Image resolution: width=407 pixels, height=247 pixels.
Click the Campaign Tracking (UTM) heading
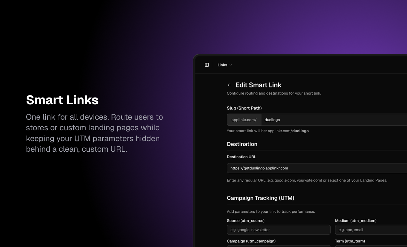(261, 198)
